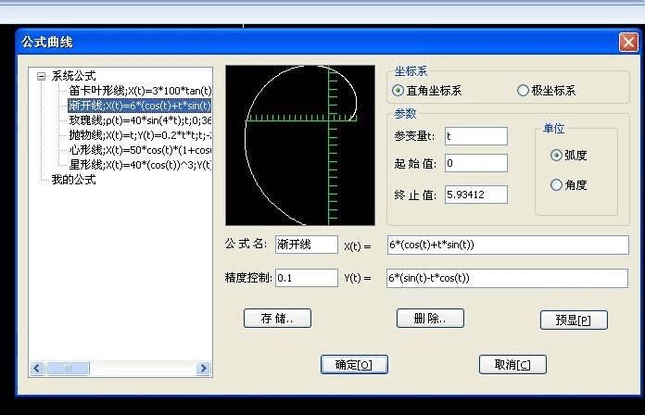
Task: Cancel with the 取消[C] button
Action: 512,365
